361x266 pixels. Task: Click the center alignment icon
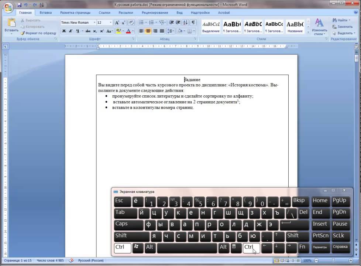pos(148,31)
